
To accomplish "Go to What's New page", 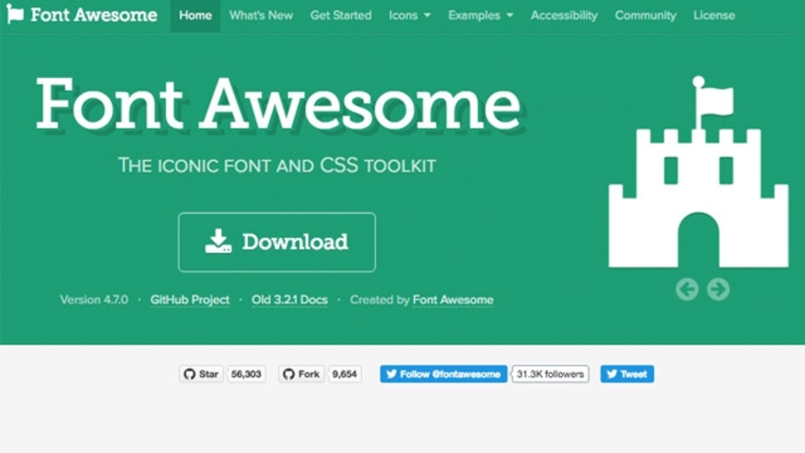I will point(261,15).
